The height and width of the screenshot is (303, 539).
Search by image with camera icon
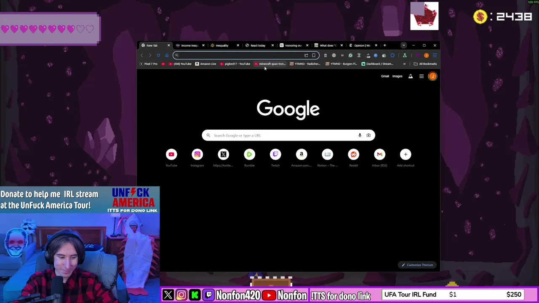pyautogui.click(x=368, y=135)
